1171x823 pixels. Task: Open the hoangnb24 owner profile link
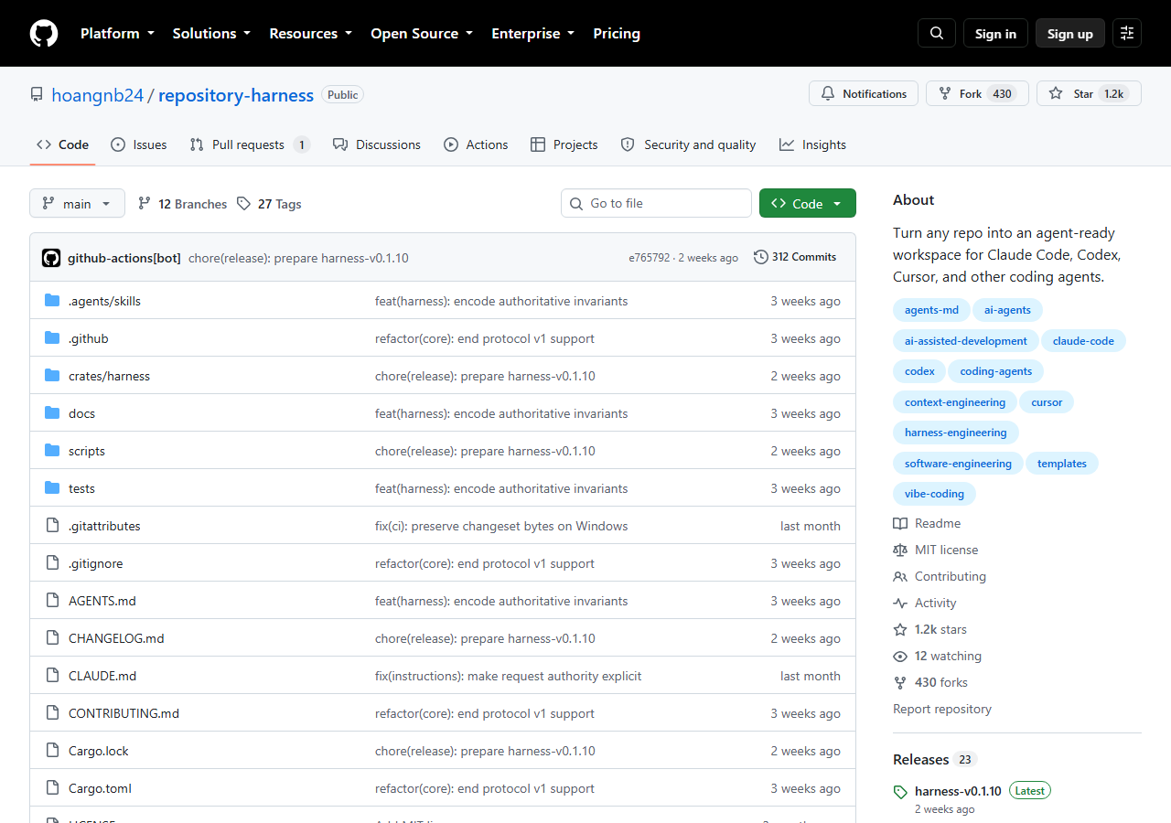98,95
